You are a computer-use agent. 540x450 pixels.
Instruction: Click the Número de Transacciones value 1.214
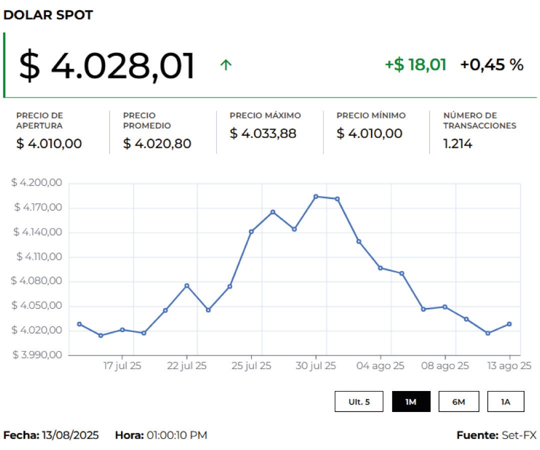click(457, 144)
